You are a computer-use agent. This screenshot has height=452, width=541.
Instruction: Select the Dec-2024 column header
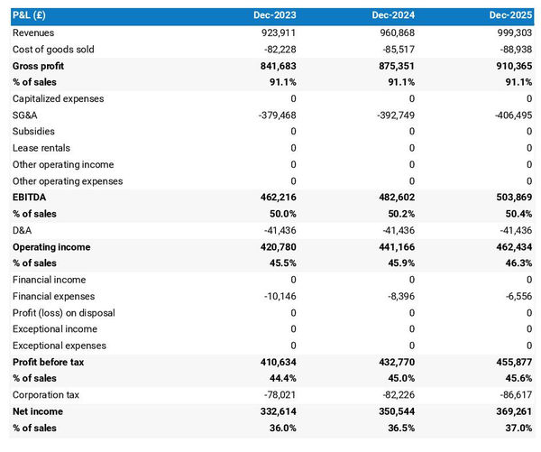[x=393, y=15]
